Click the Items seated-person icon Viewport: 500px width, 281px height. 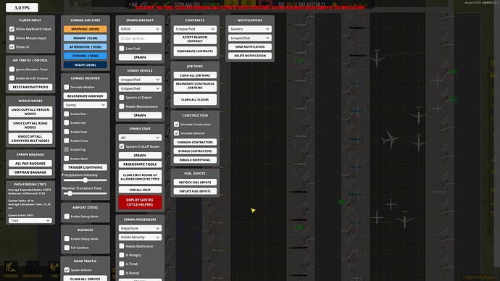(54, 268)
